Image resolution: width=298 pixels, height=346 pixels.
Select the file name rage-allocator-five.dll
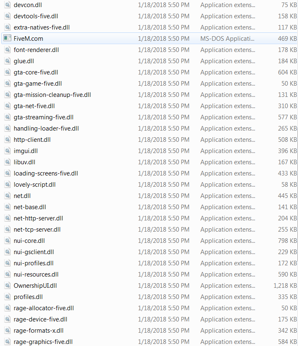point(44,308)
